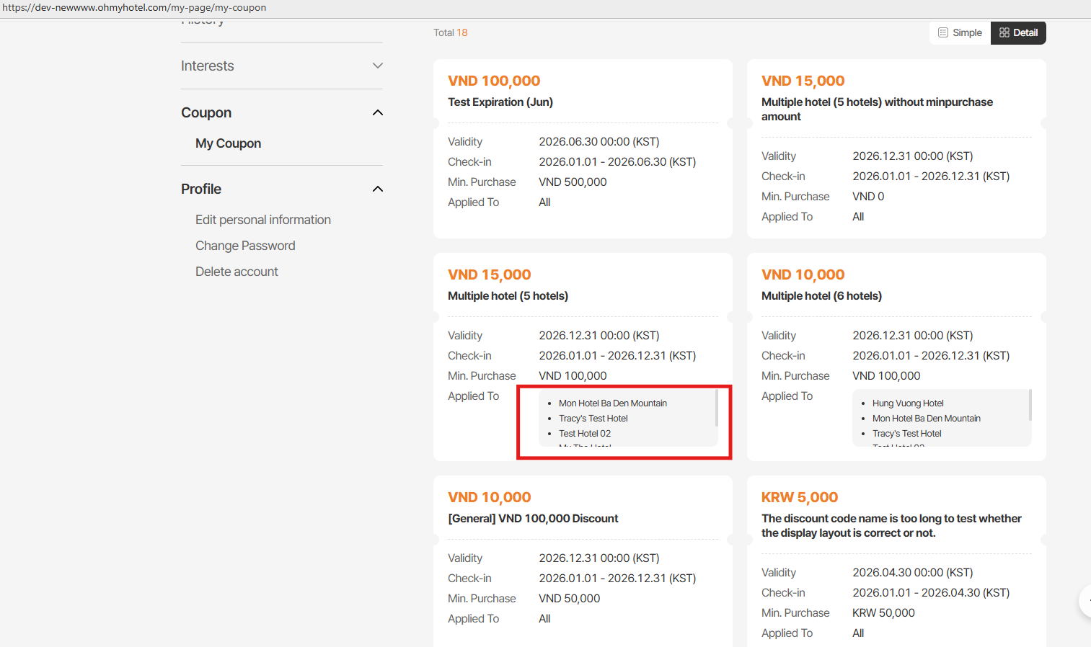Image resolution: width=1091 pixels, height=647 pixels.
Task: Collapse the Coupon section chevron
Action: [377, 112]
